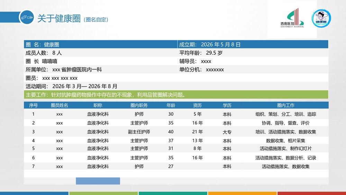Select the 圈员: xxx xxx xxx xxx line

coord(52,78)
